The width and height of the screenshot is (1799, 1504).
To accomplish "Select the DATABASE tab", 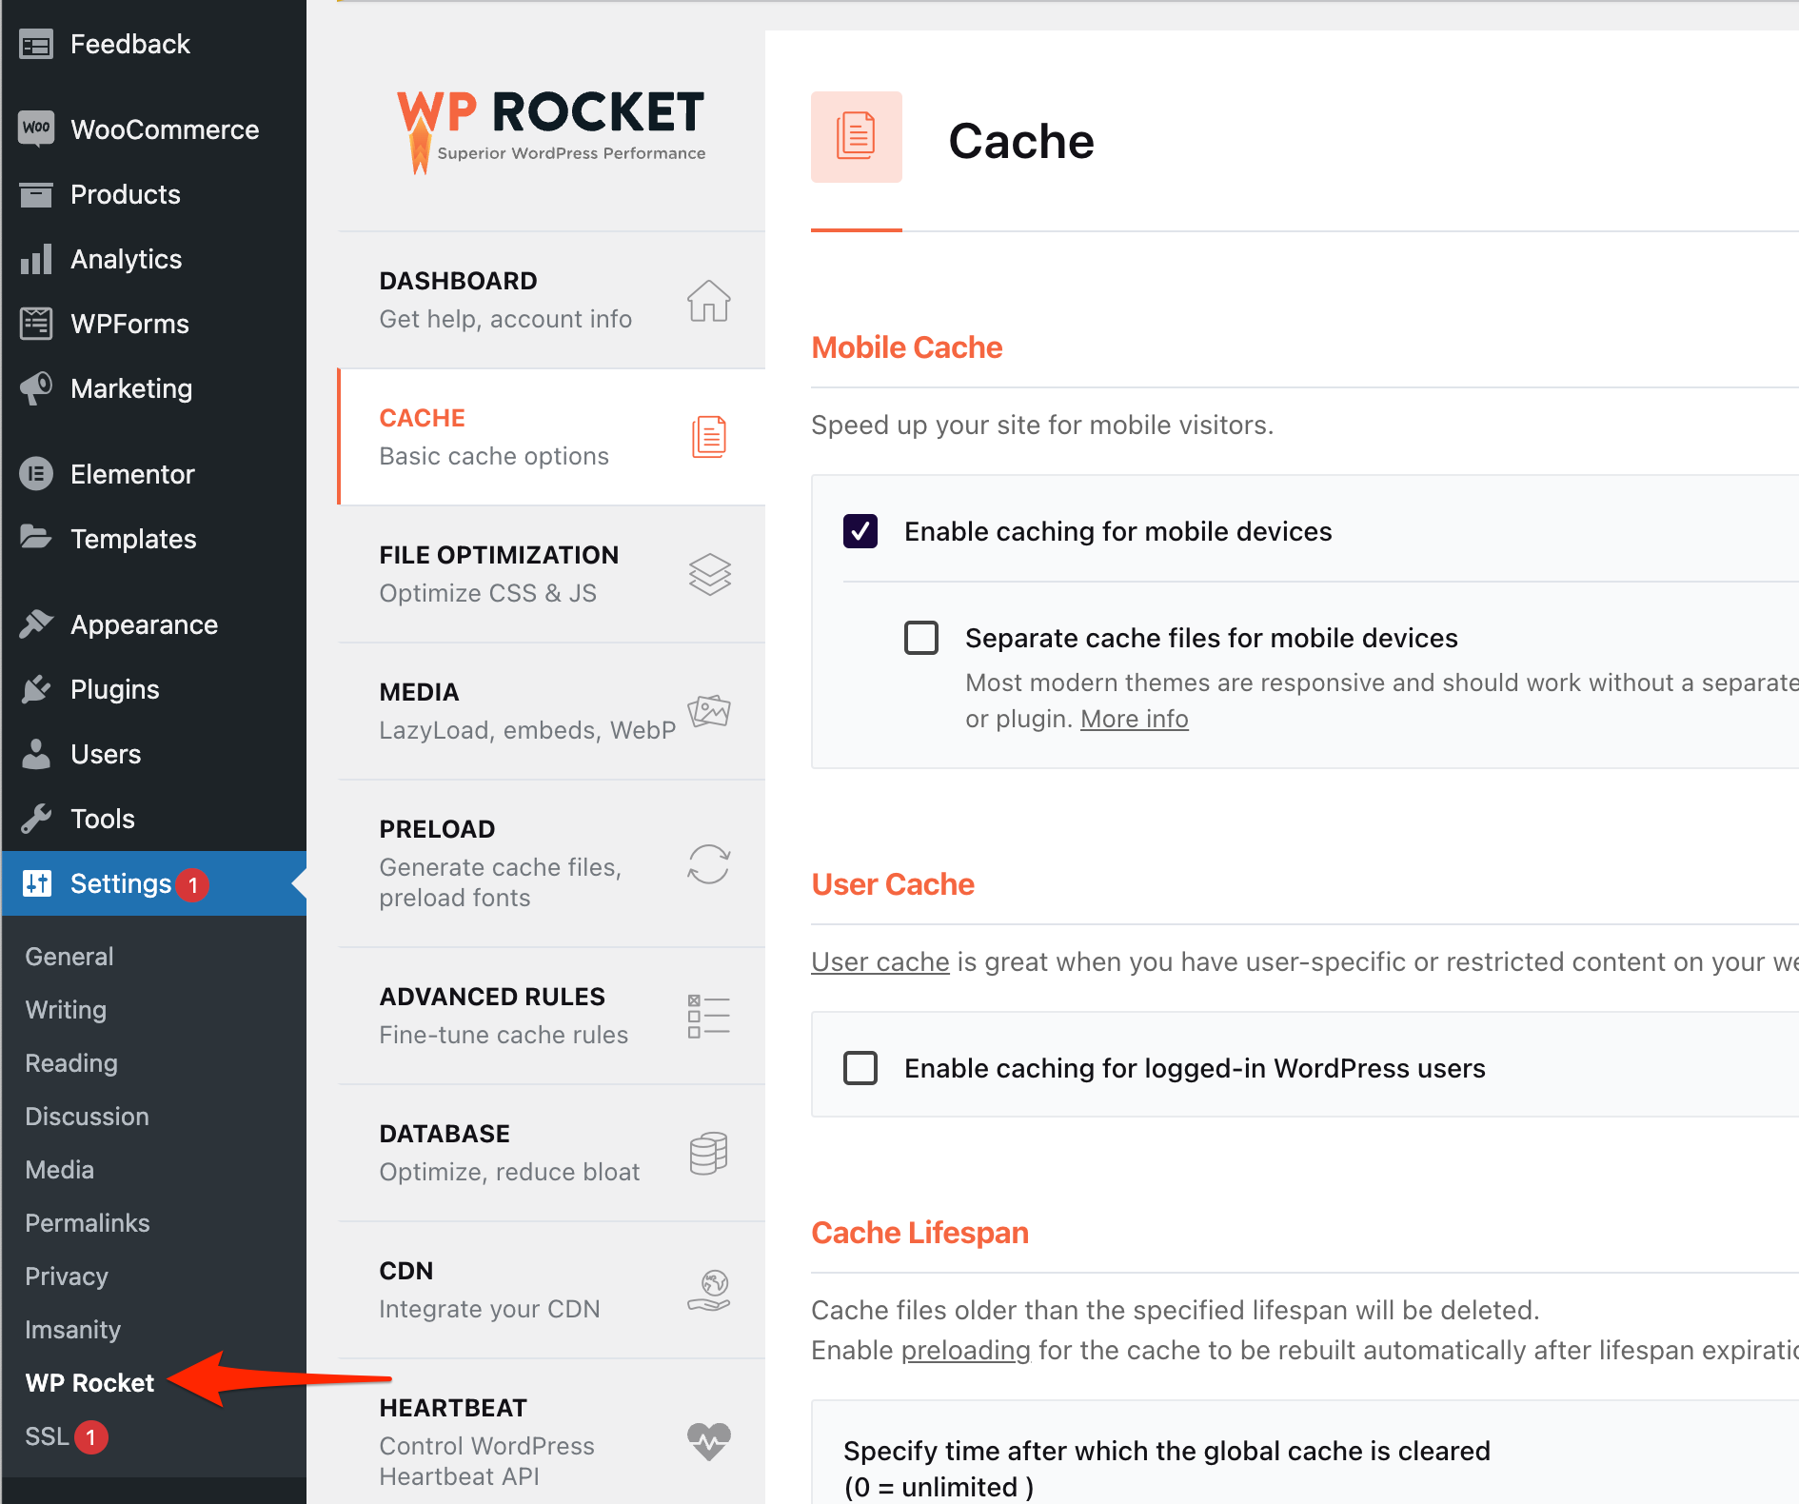I will [552, 1153].
